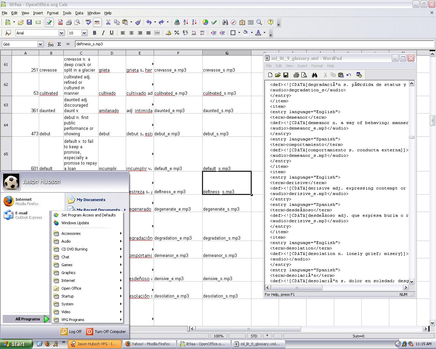Toggle AutoSpellcheck in Calc toolbar
Viewport: 436px width, 349px height.
[97, 22]
